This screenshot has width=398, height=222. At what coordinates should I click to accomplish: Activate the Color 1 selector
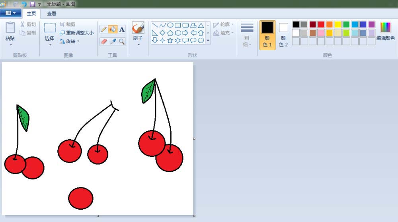point(267,35)
